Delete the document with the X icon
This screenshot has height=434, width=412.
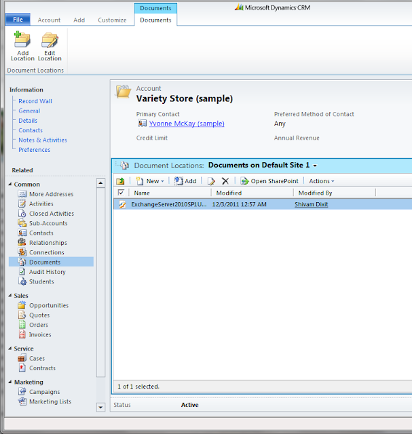[225, 181]
